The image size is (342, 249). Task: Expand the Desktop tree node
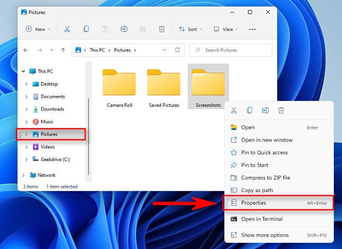[26, 84]
